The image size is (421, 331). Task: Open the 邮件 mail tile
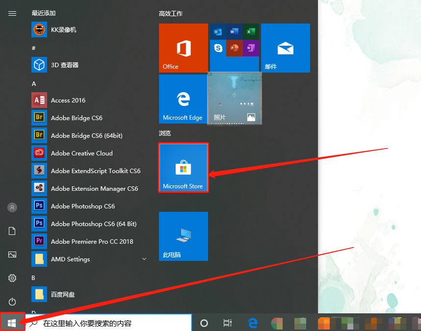(285, 48)
